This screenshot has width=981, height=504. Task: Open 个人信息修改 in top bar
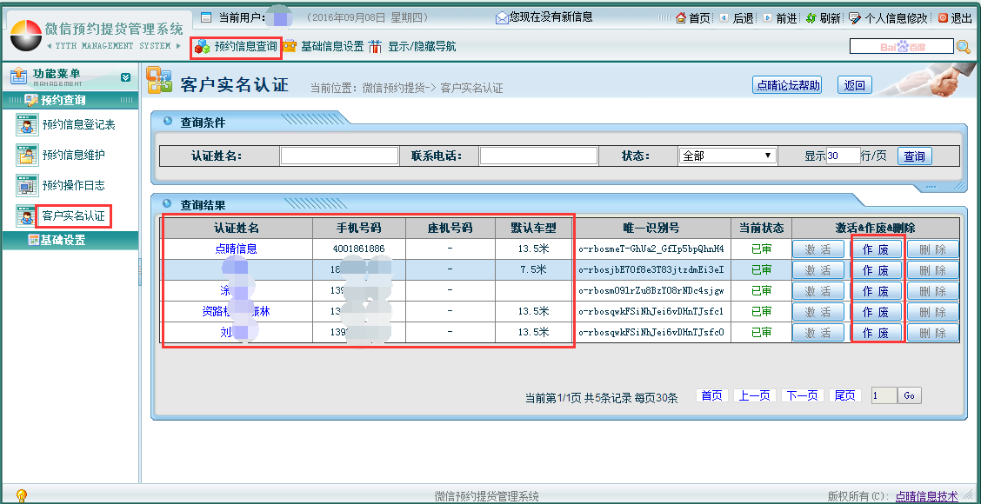pyautogui.click(x=888, y=17)
